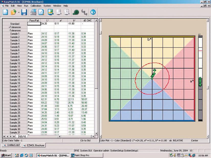Click the green Standardize instrument icon
Screen dimensions: 211x158
(x=75, y=12)
